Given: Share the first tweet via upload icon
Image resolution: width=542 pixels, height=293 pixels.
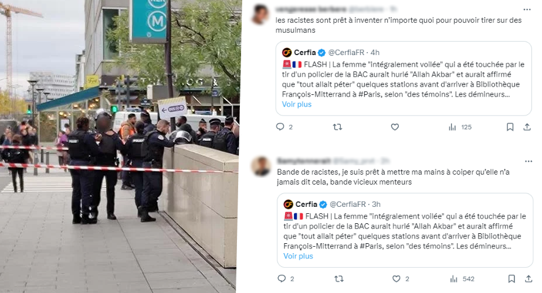Looking at the screenshot, I should pos(527,127).
